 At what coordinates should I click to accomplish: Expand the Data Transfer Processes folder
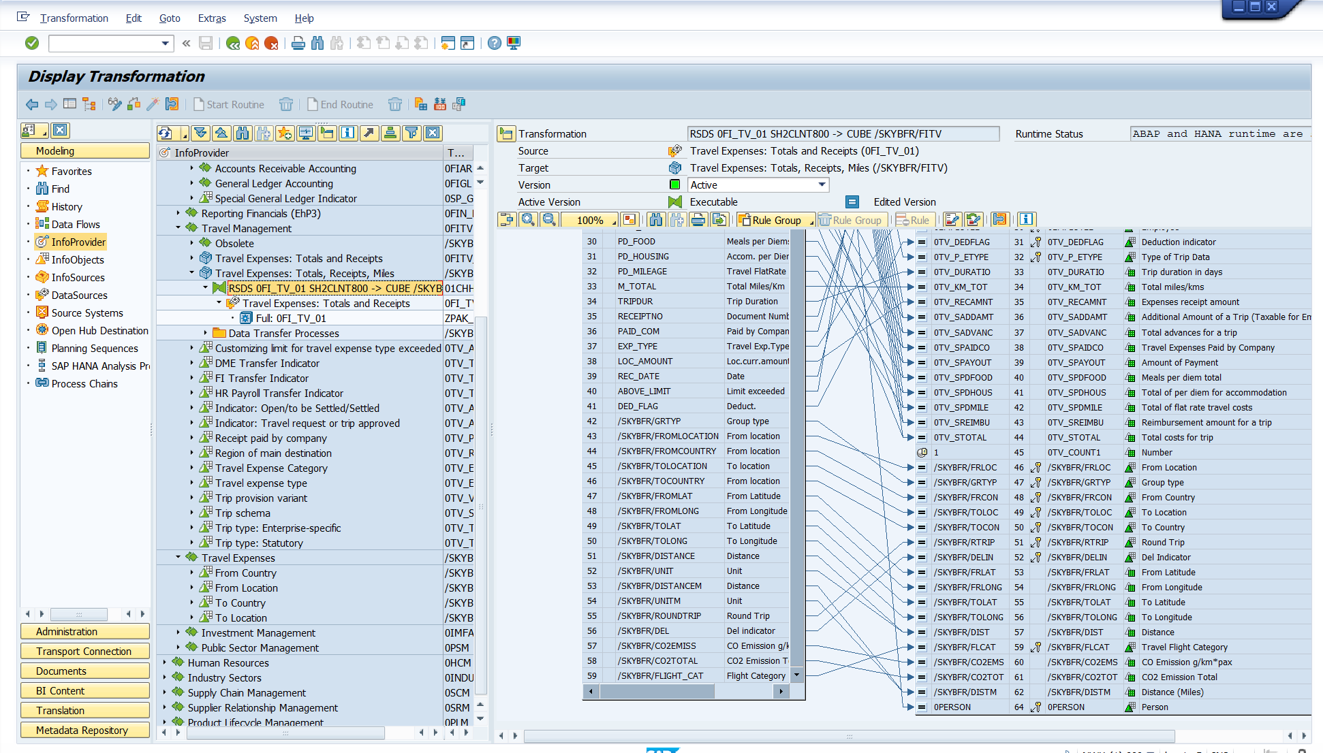[206, 333]
